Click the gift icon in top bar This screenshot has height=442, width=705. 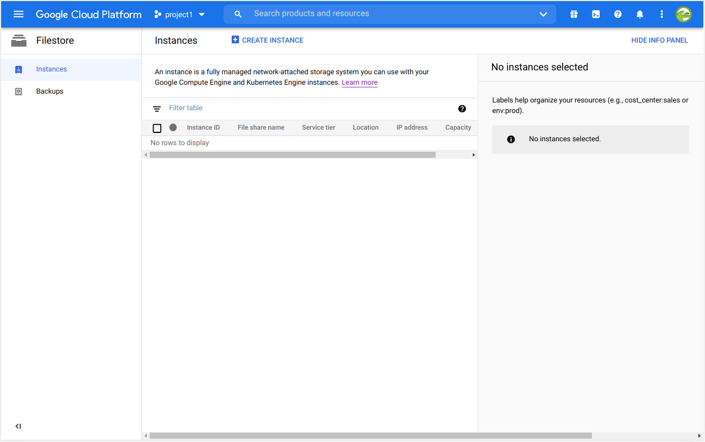pyautogui.click(x=574, y=14)
